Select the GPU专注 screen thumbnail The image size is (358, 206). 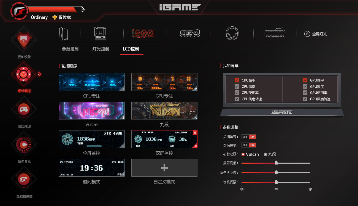(x=164, y=82)
